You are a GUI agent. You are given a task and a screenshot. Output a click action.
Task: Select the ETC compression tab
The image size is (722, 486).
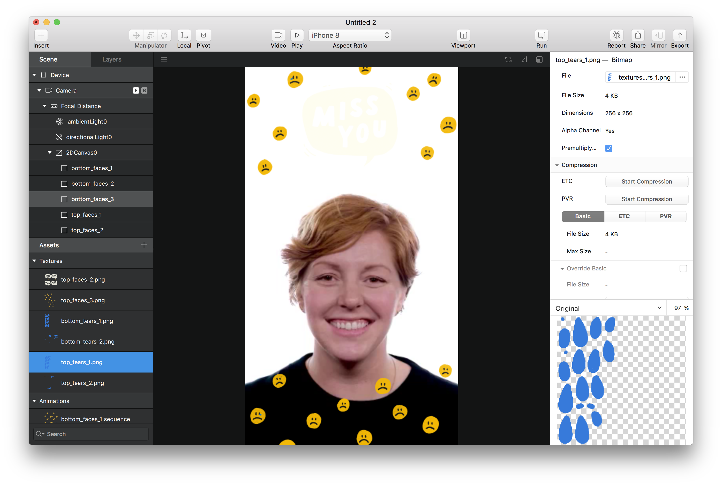coord(624,216)
